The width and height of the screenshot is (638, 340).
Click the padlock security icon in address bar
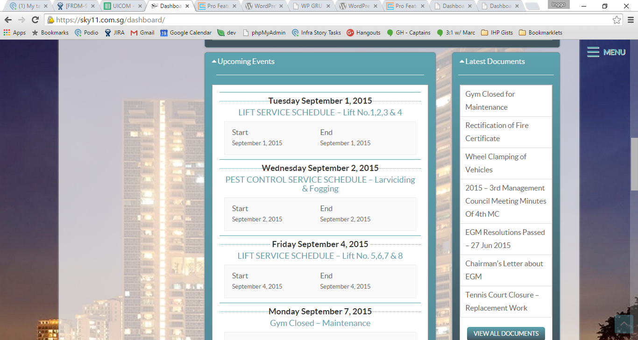tap(50, 20)
